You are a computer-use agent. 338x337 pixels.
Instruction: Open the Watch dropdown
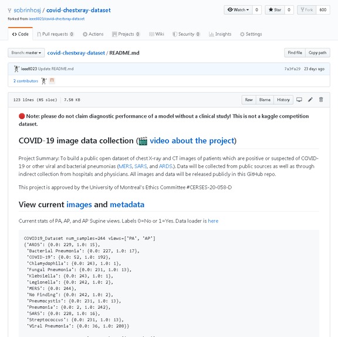click(238, 10)
